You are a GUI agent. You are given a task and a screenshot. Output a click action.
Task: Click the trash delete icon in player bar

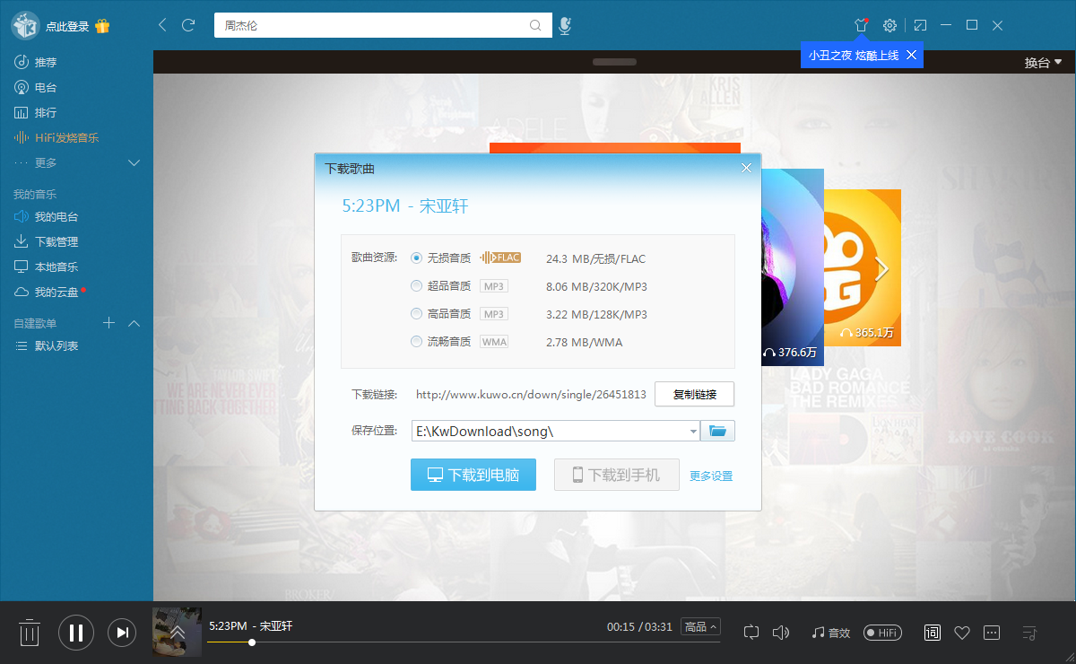pos(30,633)
